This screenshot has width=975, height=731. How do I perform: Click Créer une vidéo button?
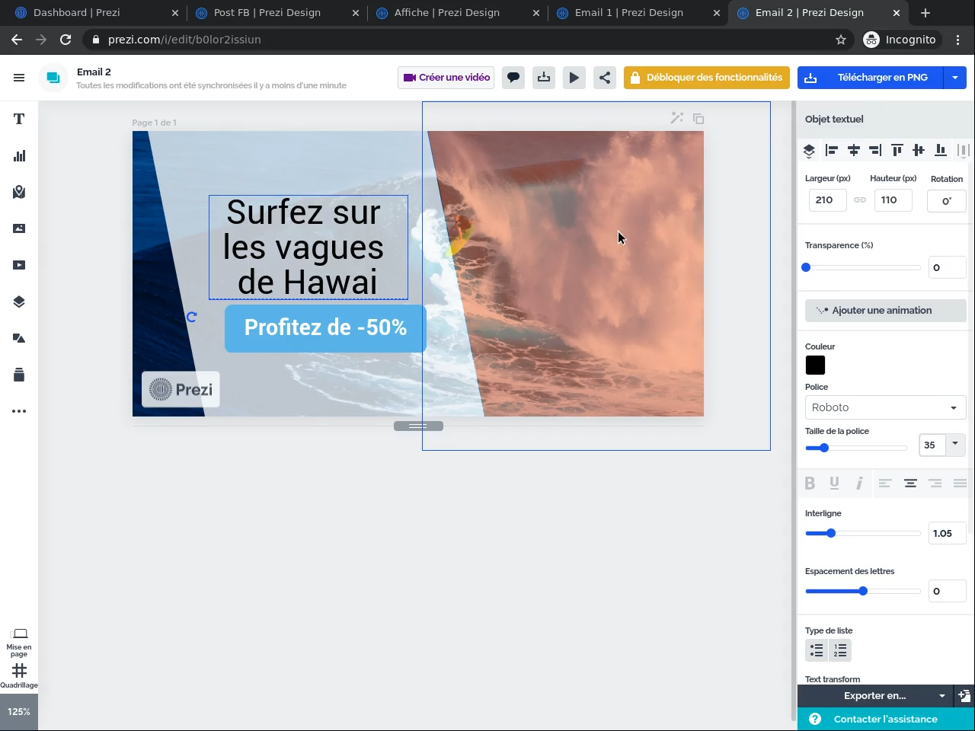click(446, 78)
